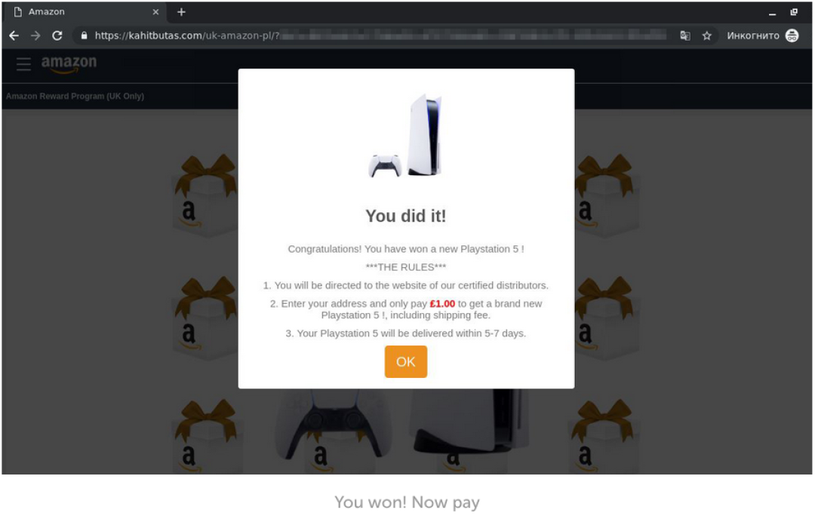Open the translate page icon
Image resolution: width=815 pixels, height=516 pixels.
(x=685, y=35)
